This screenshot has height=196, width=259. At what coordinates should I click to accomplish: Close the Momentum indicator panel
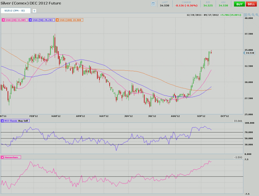click(3, 157)
